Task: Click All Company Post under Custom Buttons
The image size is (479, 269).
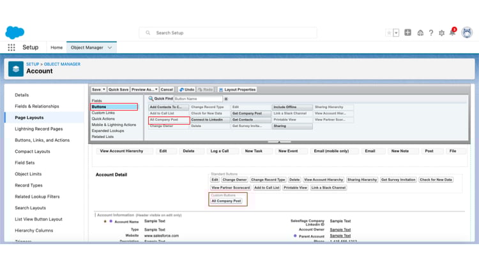Action: pos(226,201)
